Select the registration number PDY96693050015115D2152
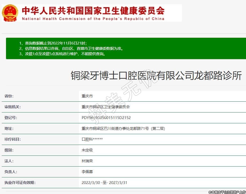This screenshot has height=194, width=246. [106, 118]
